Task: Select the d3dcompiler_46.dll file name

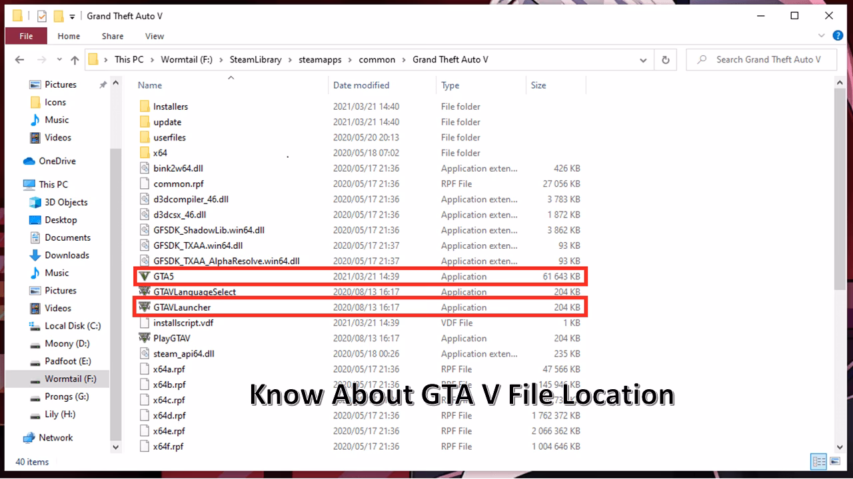Action: tap(191, 199)
